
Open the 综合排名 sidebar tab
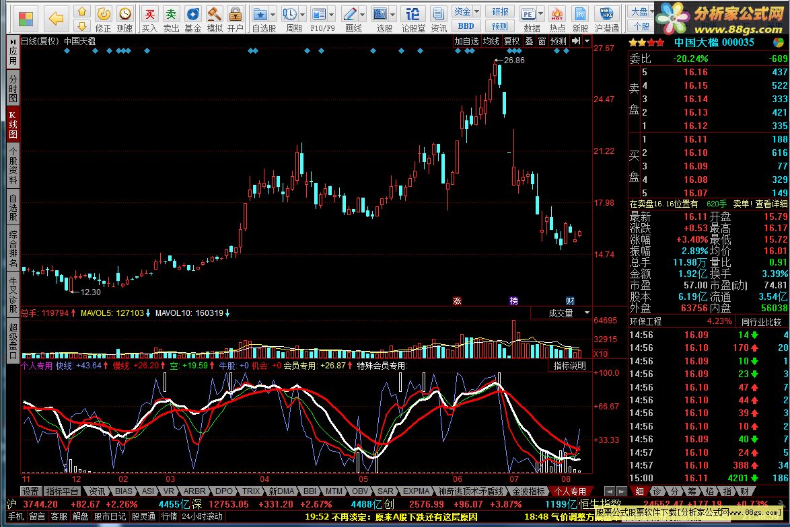[13, 249]
